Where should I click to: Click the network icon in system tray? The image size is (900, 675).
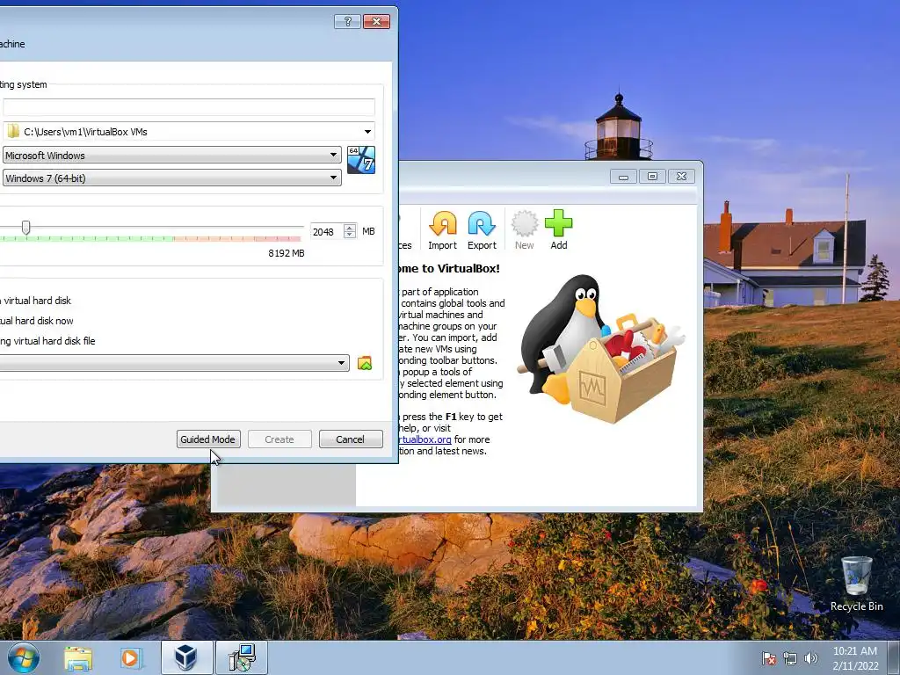790,658
